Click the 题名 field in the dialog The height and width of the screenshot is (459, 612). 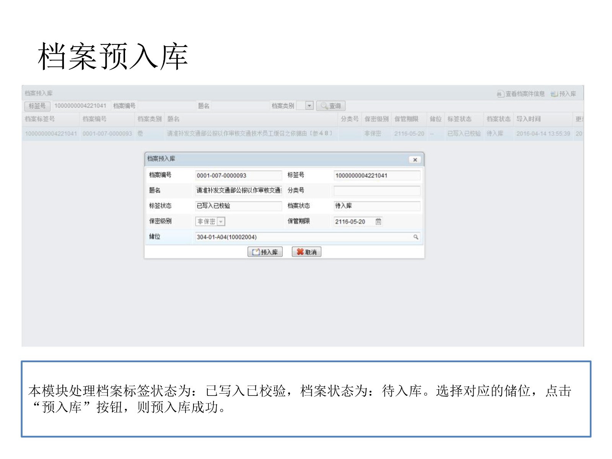238,190
